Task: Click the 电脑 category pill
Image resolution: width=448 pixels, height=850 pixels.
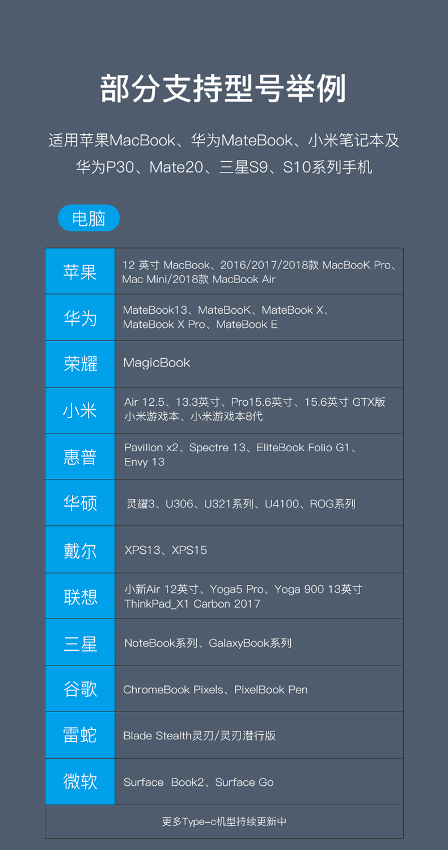Action: pos(89,218)
